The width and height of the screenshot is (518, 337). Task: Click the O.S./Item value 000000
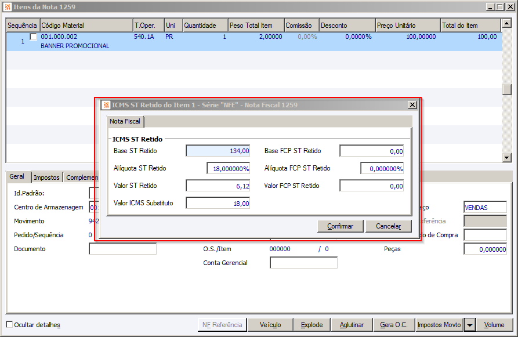tap(280, 249)
